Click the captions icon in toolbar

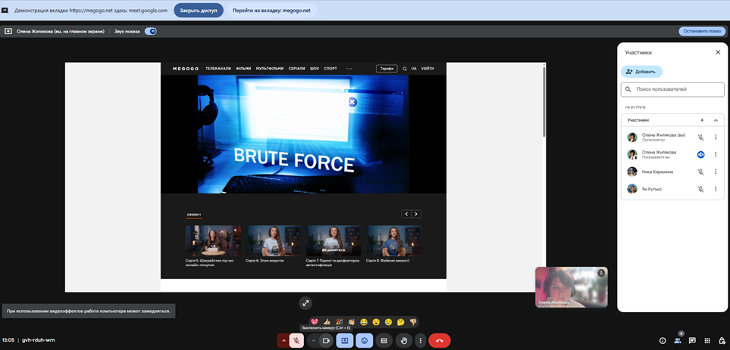coord(384,341)
